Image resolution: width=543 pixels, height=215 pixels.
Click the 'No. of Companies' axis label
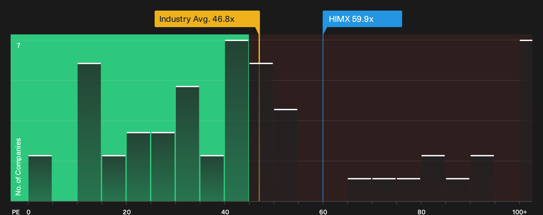18,167
